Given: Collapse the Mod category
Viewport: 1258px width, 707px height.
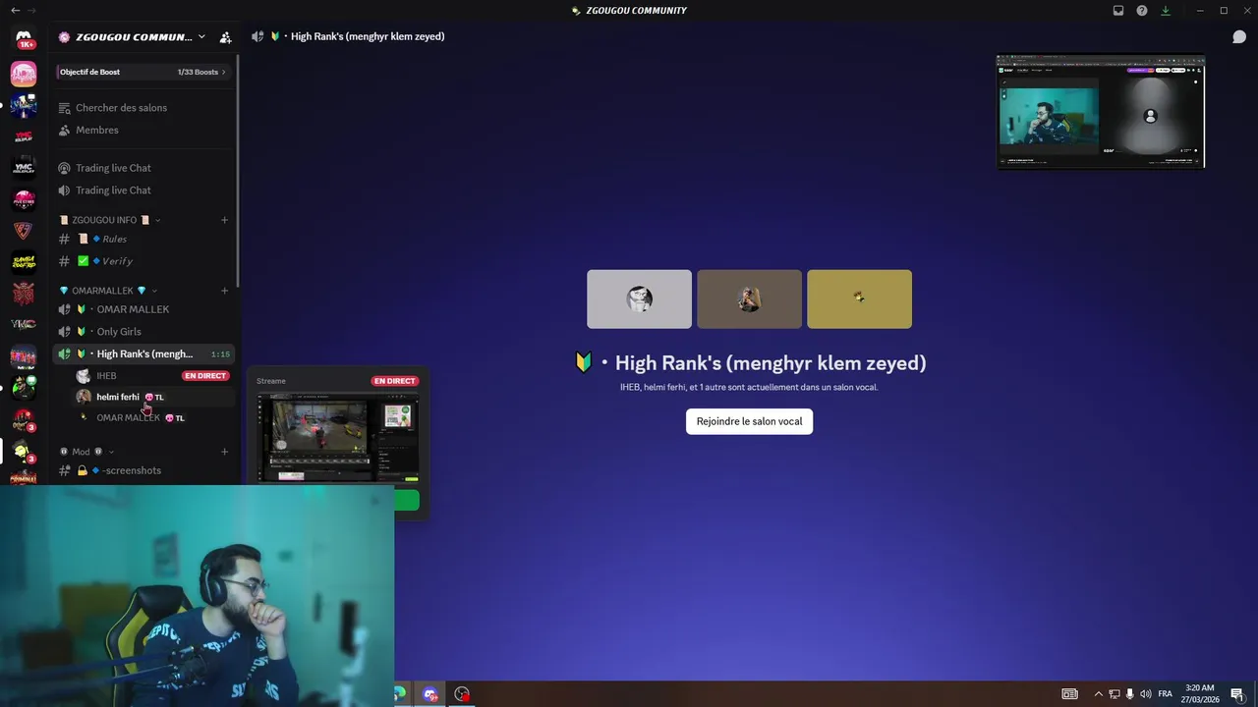Looking at the screenshot, I should pos(87,452).
